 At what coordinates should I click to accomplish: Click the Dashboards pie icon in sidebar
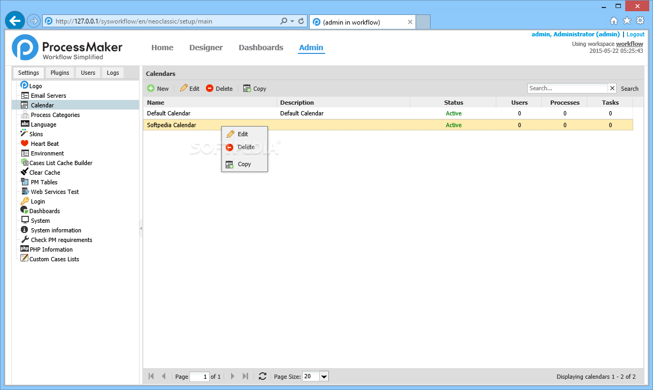tap(24, 210)
